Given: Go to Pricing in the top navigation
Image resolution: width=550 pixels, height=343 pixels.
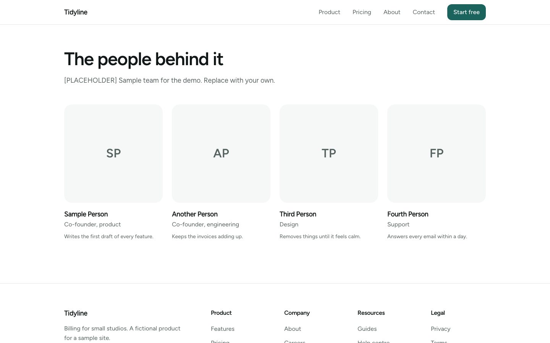Looking at the screenshot, I should (362, 12).
